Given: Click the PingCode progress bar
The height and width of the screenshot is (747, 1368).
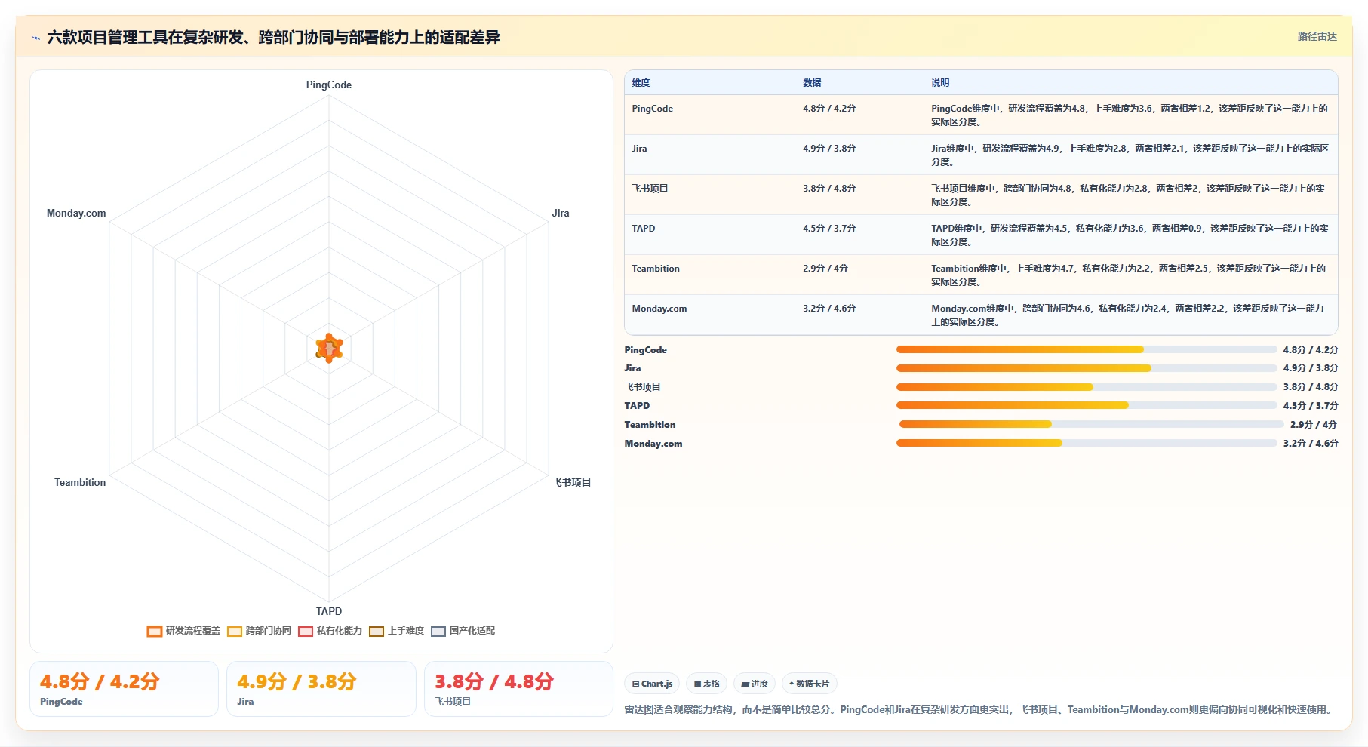Looking at the screenshot, I should coord(1086,349).
